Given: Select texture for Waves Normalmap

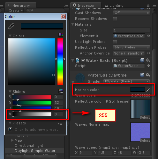Looking at the screenshot, I should point(145,140).
